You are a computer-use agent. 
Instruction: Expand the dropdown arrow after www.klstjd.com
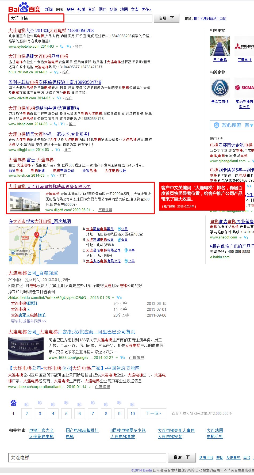[51, 124]
